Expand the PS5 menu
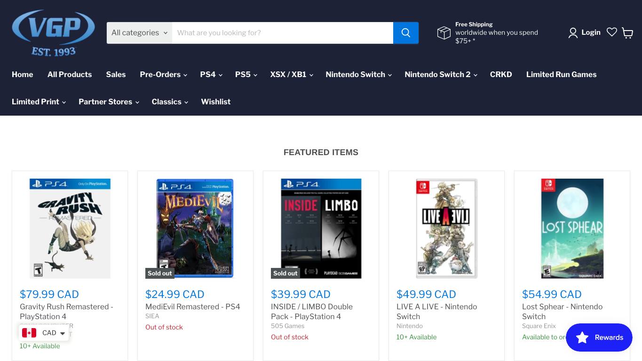642x361 pixels. pos(246,75)
